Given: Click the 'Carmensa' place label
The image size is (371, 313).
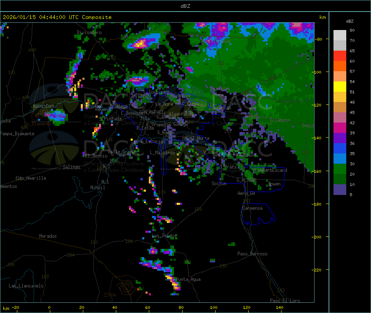Looking at the screenshot, I should [x=252, y=208].
